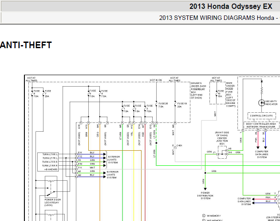The width and height of the screenshot is (280, 221).
Task: Click the FUSE 19 20A label
Action: click(x=182, y=105)
